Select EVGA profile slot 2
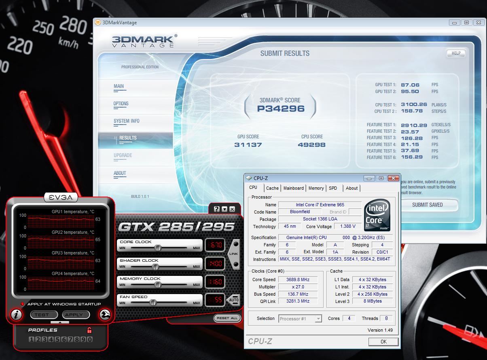The image size is (487, 360). [38, 339]
